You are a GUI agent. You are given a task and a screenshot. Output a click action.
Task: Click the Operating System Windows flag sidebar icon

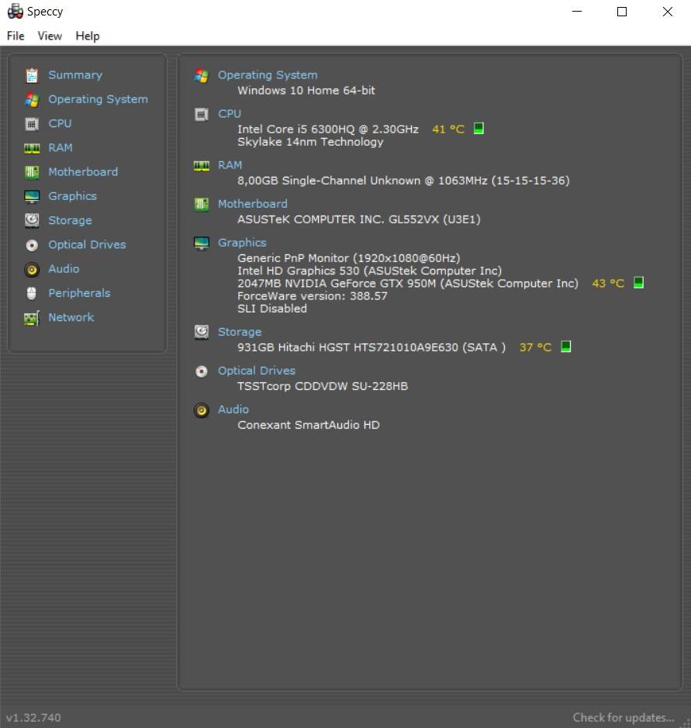32,99
